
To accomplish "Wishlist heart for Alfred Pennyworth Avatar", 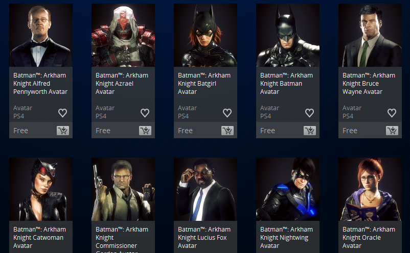I will coord(62,113).
